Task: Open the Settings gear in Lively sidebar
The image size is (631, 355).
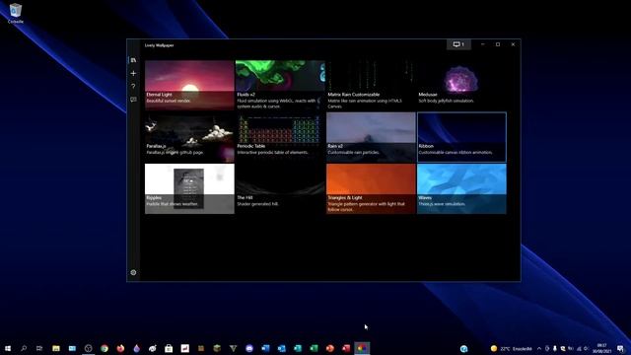Action: click(x=133, y=272)
